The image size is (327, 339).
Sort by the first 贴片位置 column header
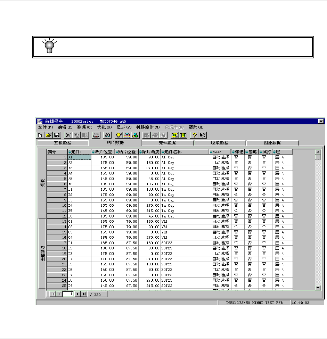103,152
